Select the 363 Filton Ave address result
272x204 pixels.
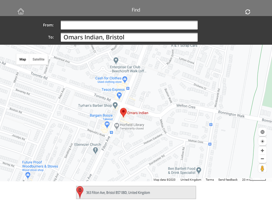[136, 193]
